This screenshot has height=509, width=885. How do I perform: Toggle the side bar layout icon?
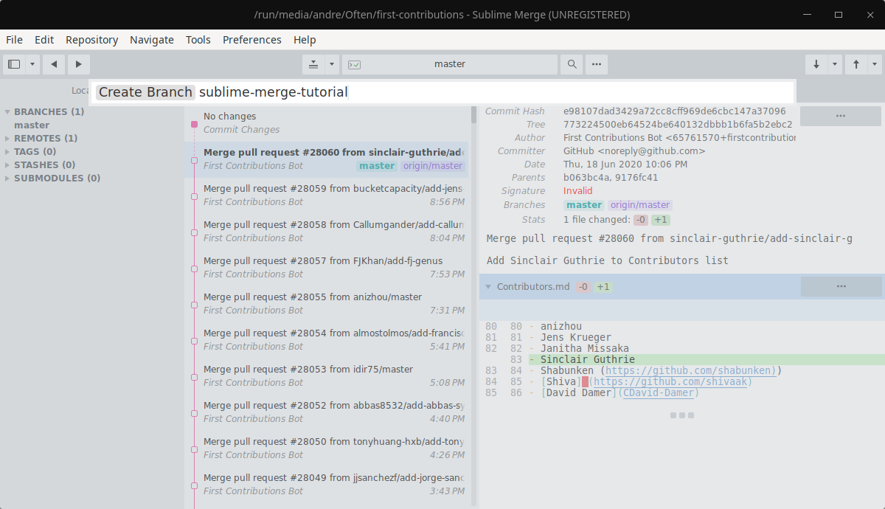(x=14, y=64)
